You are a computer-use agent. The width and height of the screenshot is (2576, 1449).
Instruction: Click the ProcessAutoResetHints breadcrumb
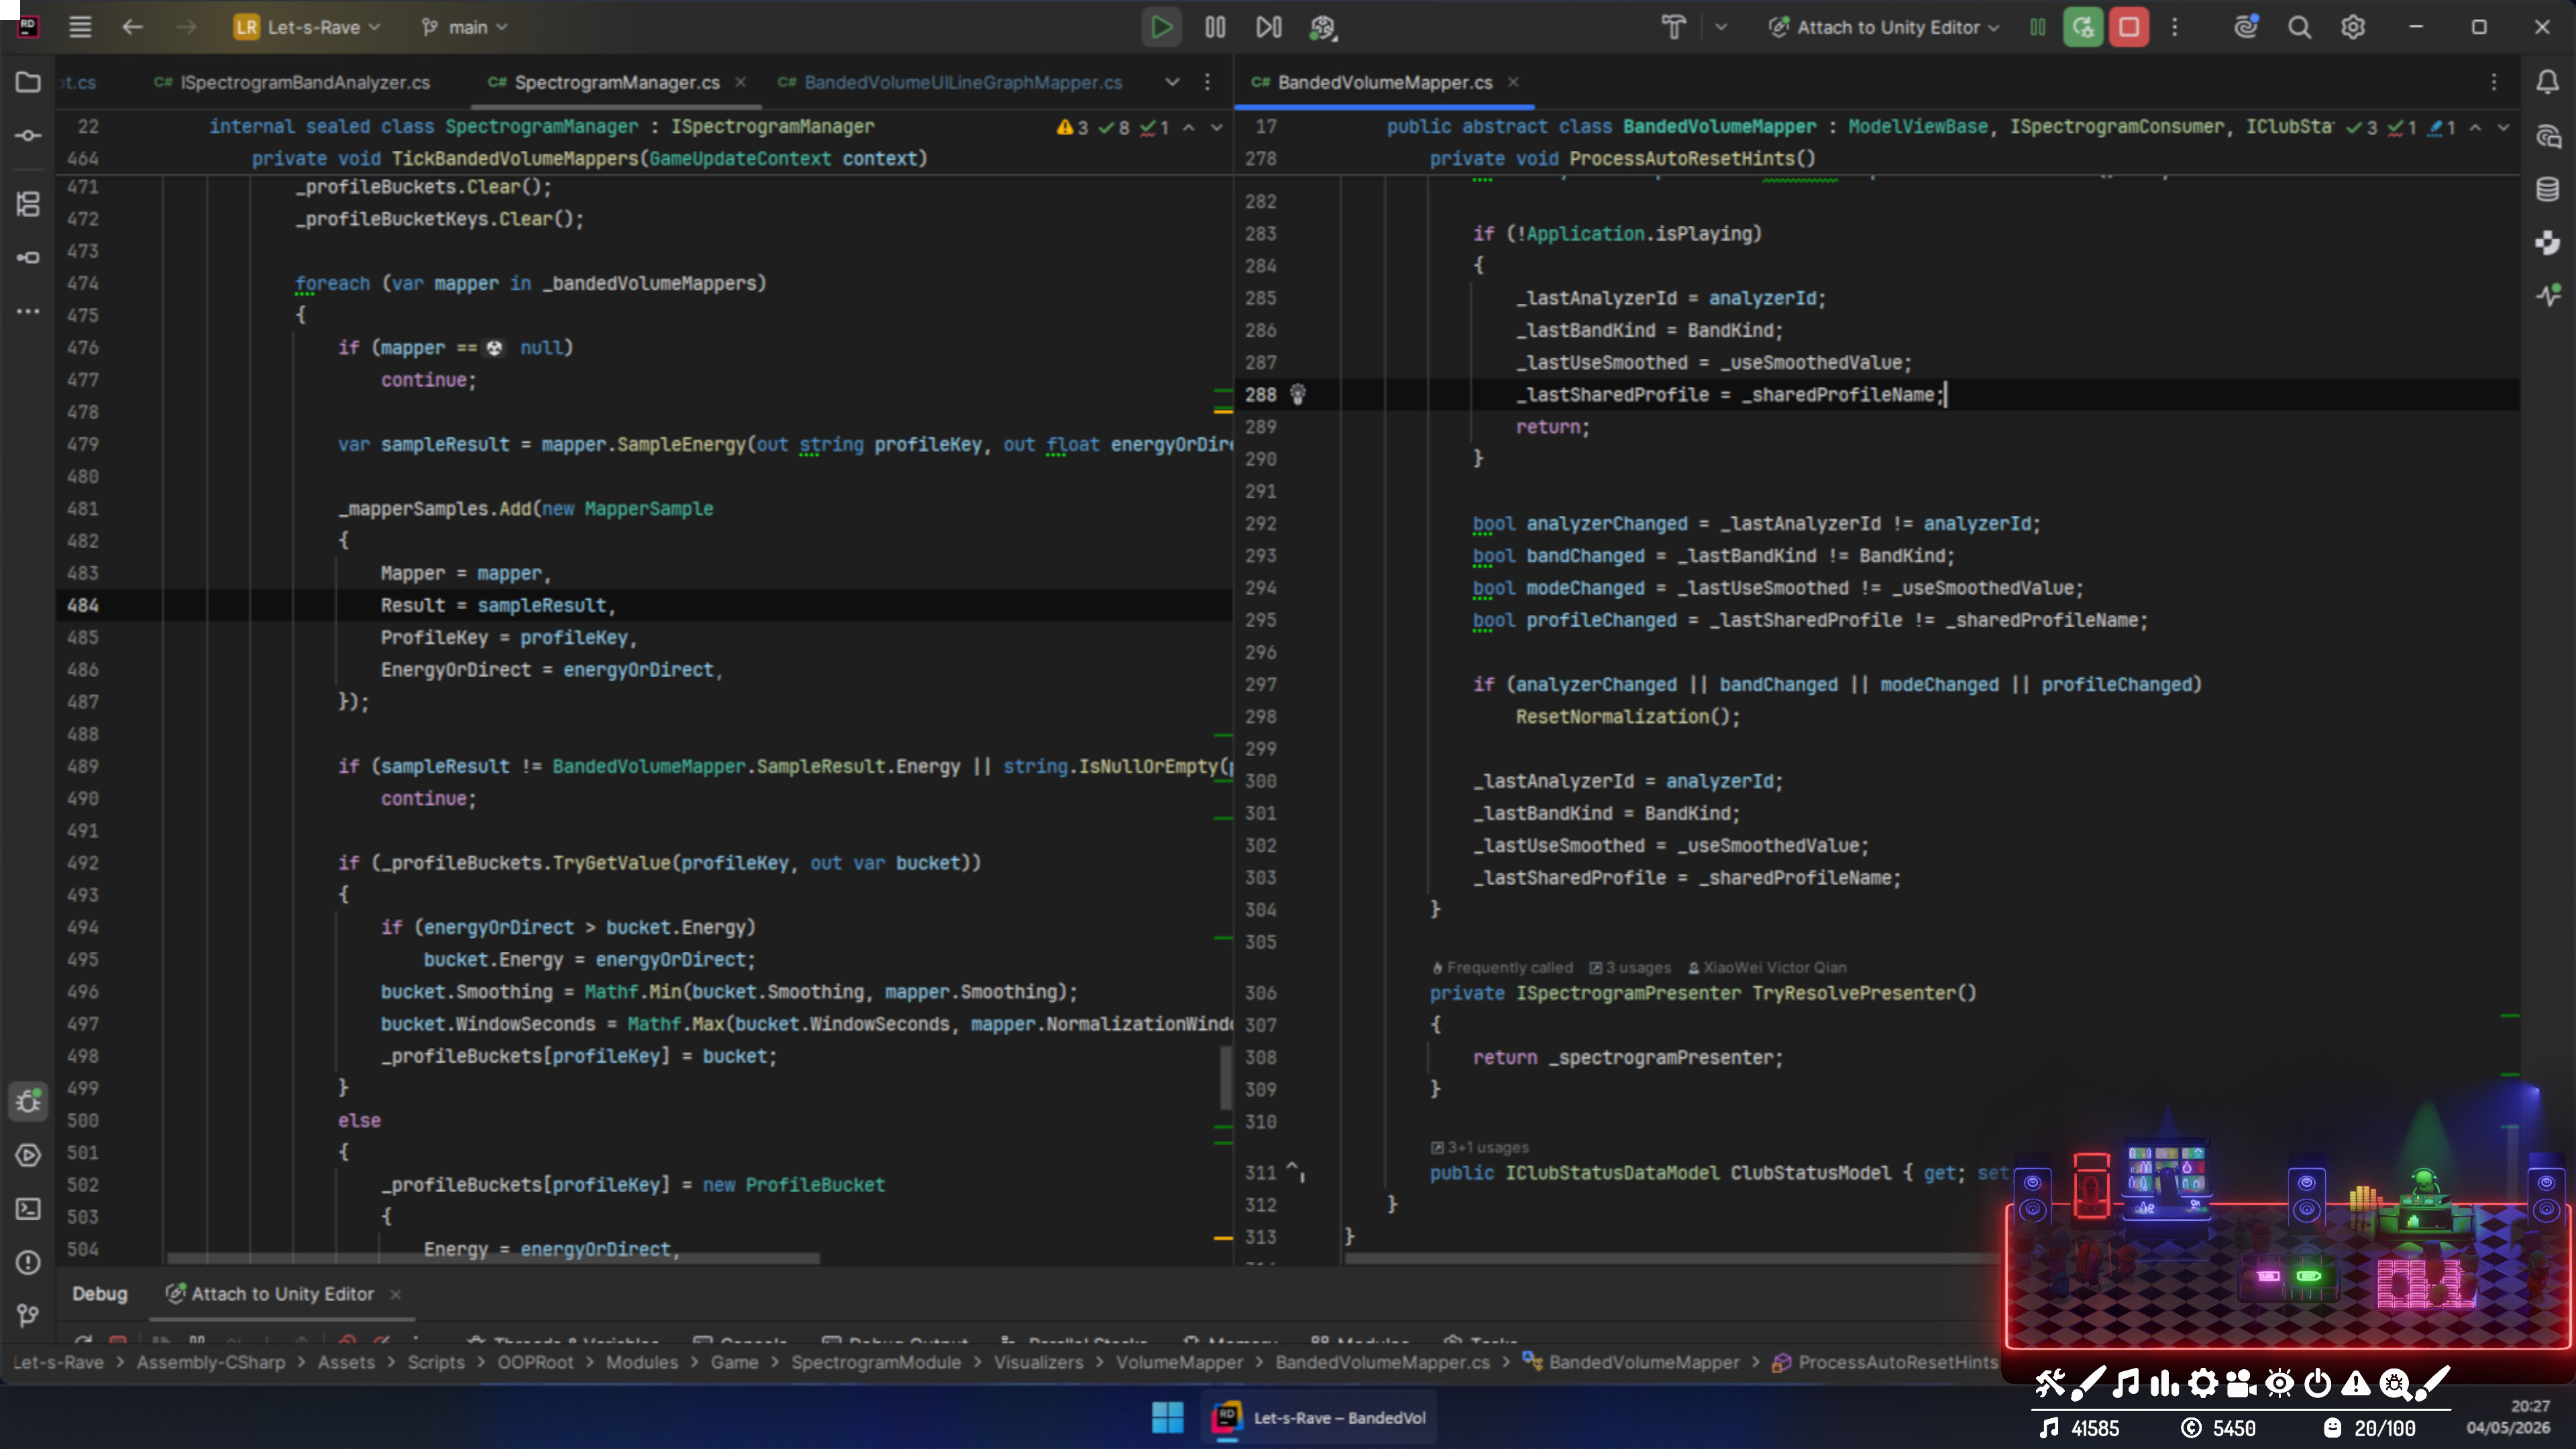[x=1886, y=1362]
